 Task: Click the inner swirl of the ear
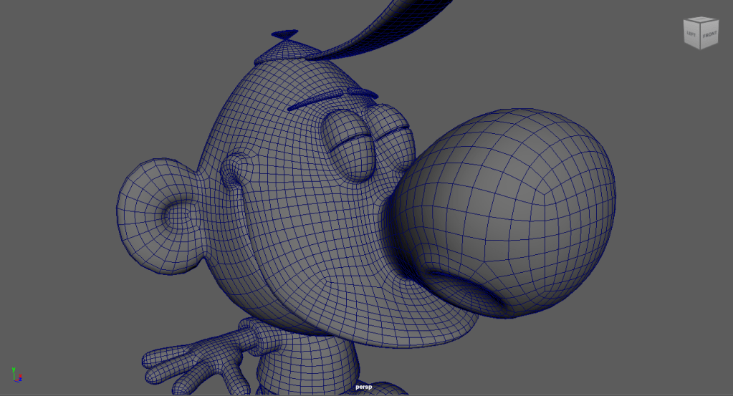(x=176, y=213)
